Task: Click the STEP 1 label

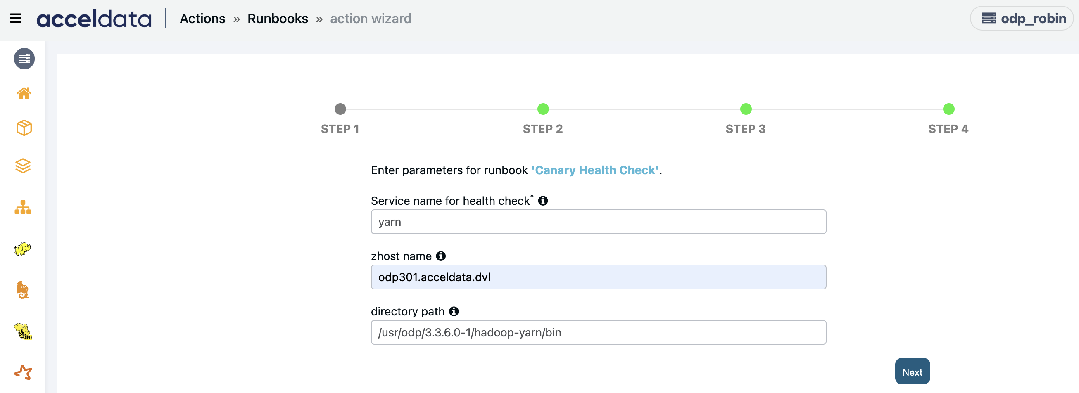Action: (340, 129)
